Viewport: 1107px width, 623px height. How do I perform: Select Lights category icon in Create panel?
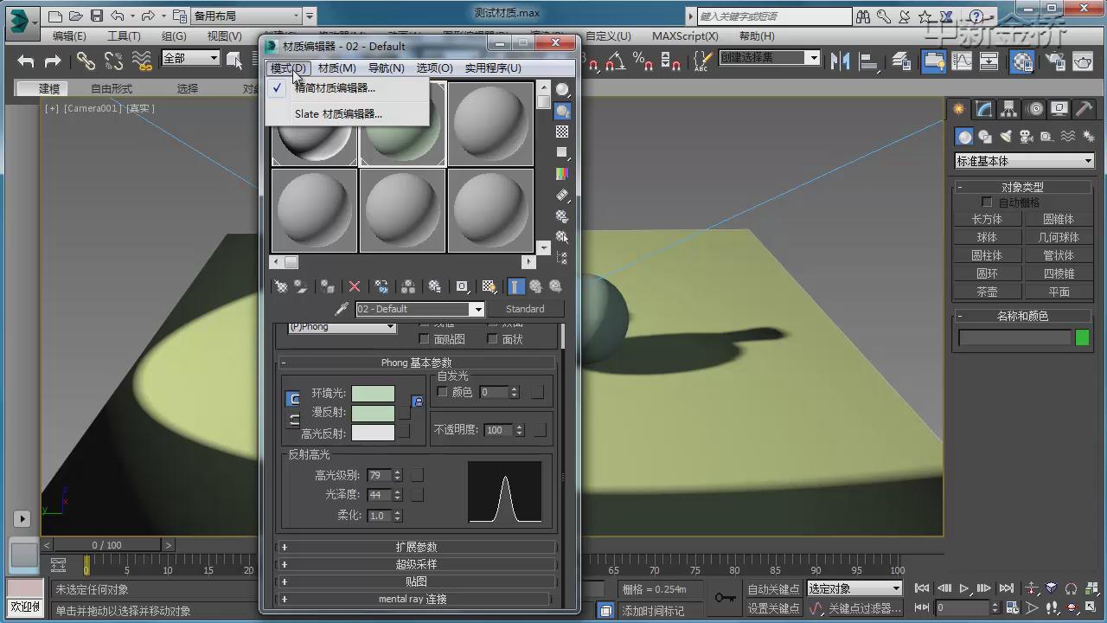coord(1005,137)
